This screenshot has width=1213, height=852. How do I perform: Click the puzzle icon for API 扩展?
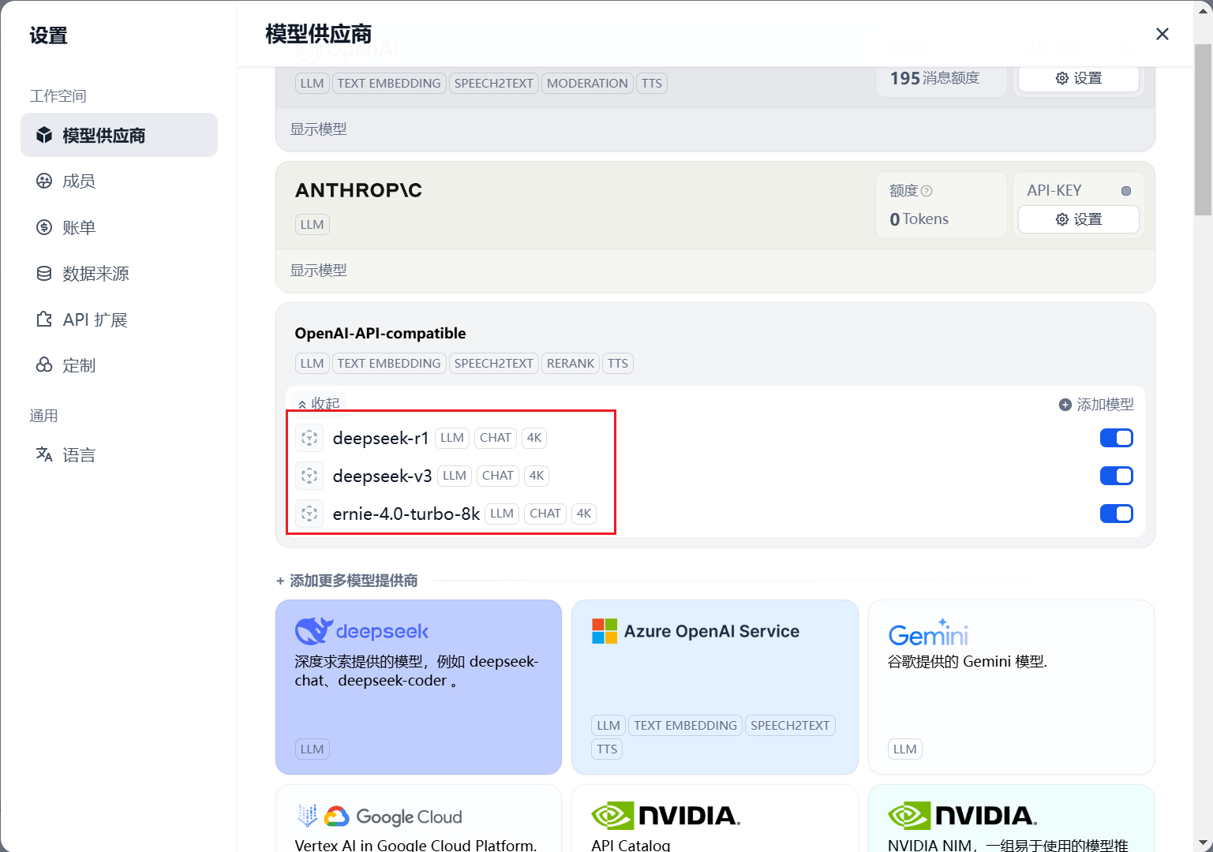click(44, 319)
